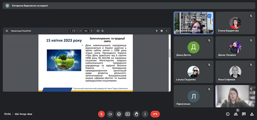
Task: Click the fit to page icon
Action: pyautogui.click(x=98, y=31)
